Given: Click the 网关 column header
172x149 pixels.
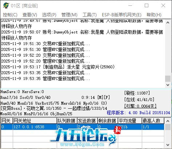Looking at the screenshot, I should (x=7, y=121).
